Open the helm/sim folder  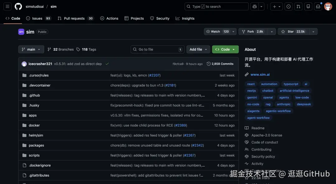36,135
